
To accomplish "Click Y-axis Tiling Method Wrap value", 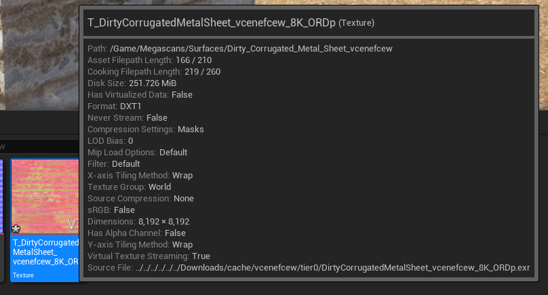I will (182, 245).
